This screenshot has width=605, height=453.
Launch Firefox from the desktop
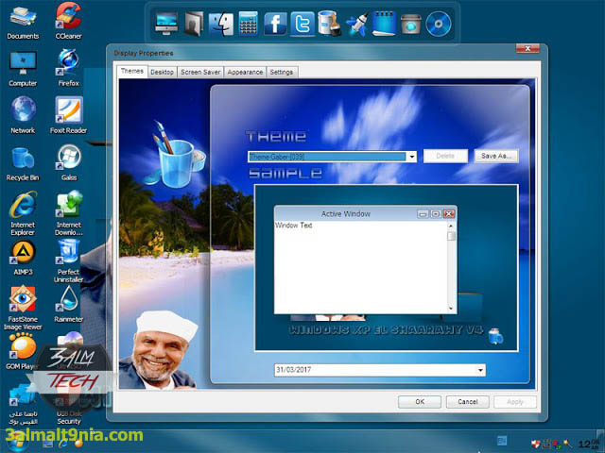click(68, 67)
